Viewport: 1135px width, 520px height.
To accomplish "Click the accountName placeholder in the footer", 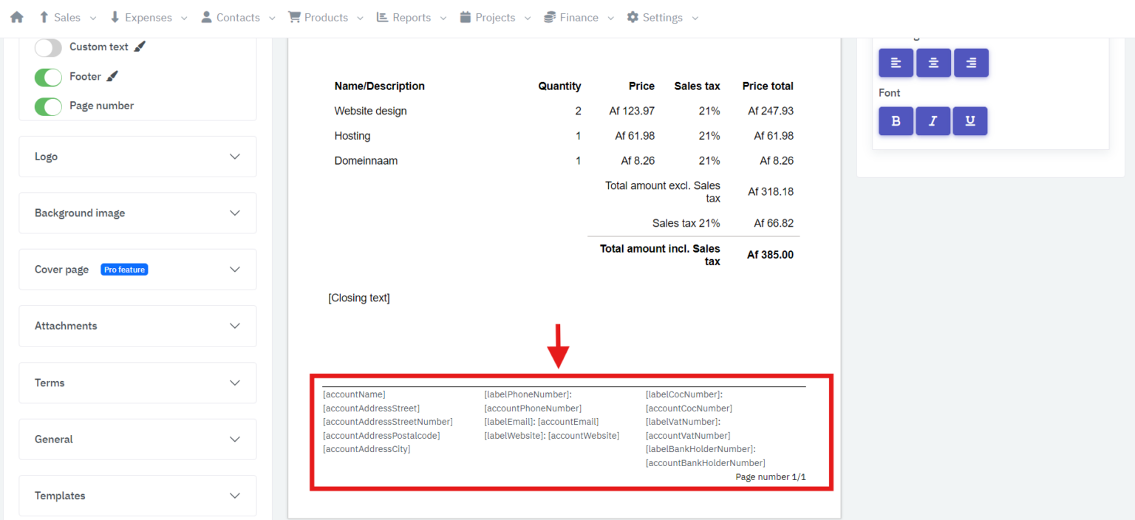I will [353, 394].
